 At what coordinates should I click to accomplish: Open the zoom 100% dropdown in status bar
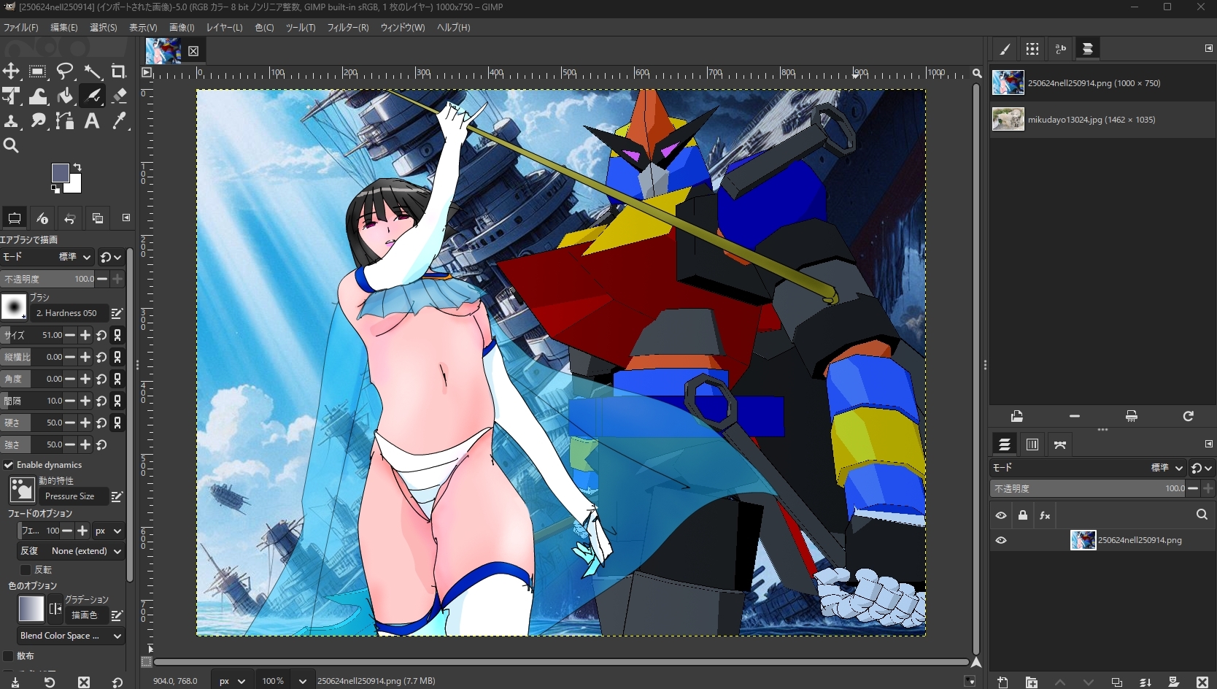click(302, 681)
